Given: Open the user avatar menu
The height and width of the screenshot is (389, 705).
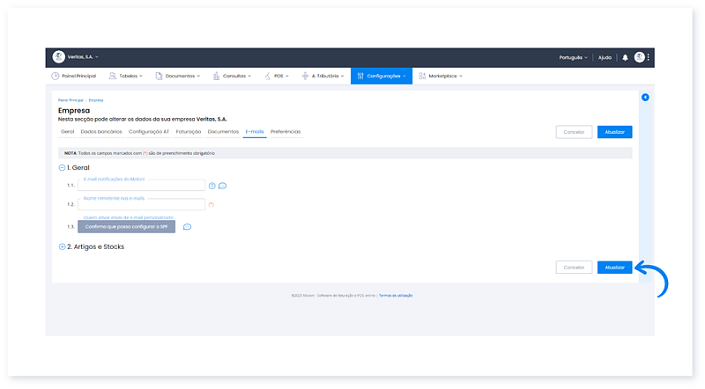Looking at the screenshot, I should pos(640,57).
